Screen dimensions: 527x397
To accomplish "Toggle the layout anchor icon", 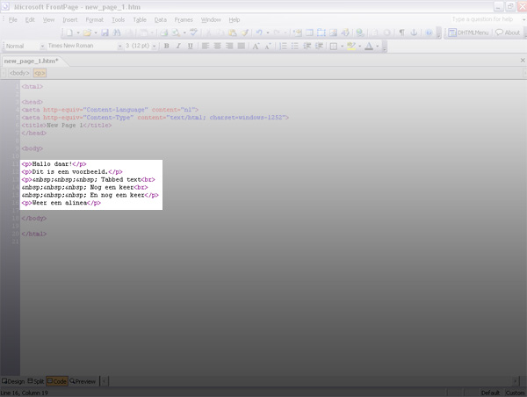I will coord(414,32).
